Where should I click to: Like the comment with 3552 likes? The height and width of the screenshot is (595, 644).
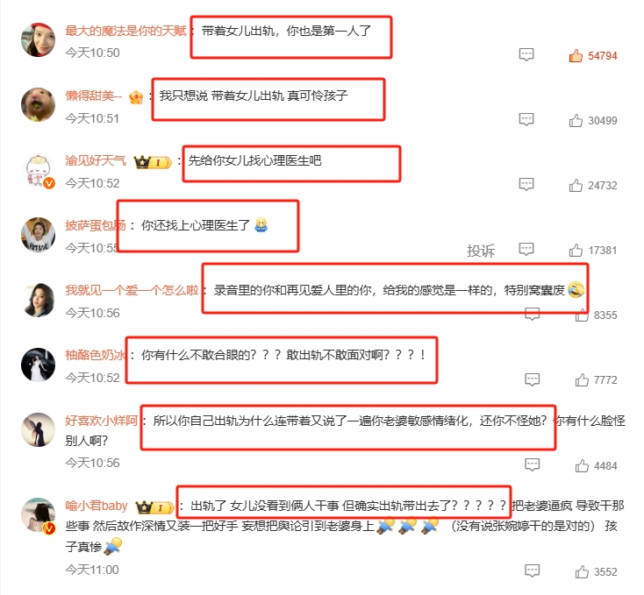point(582,571)
